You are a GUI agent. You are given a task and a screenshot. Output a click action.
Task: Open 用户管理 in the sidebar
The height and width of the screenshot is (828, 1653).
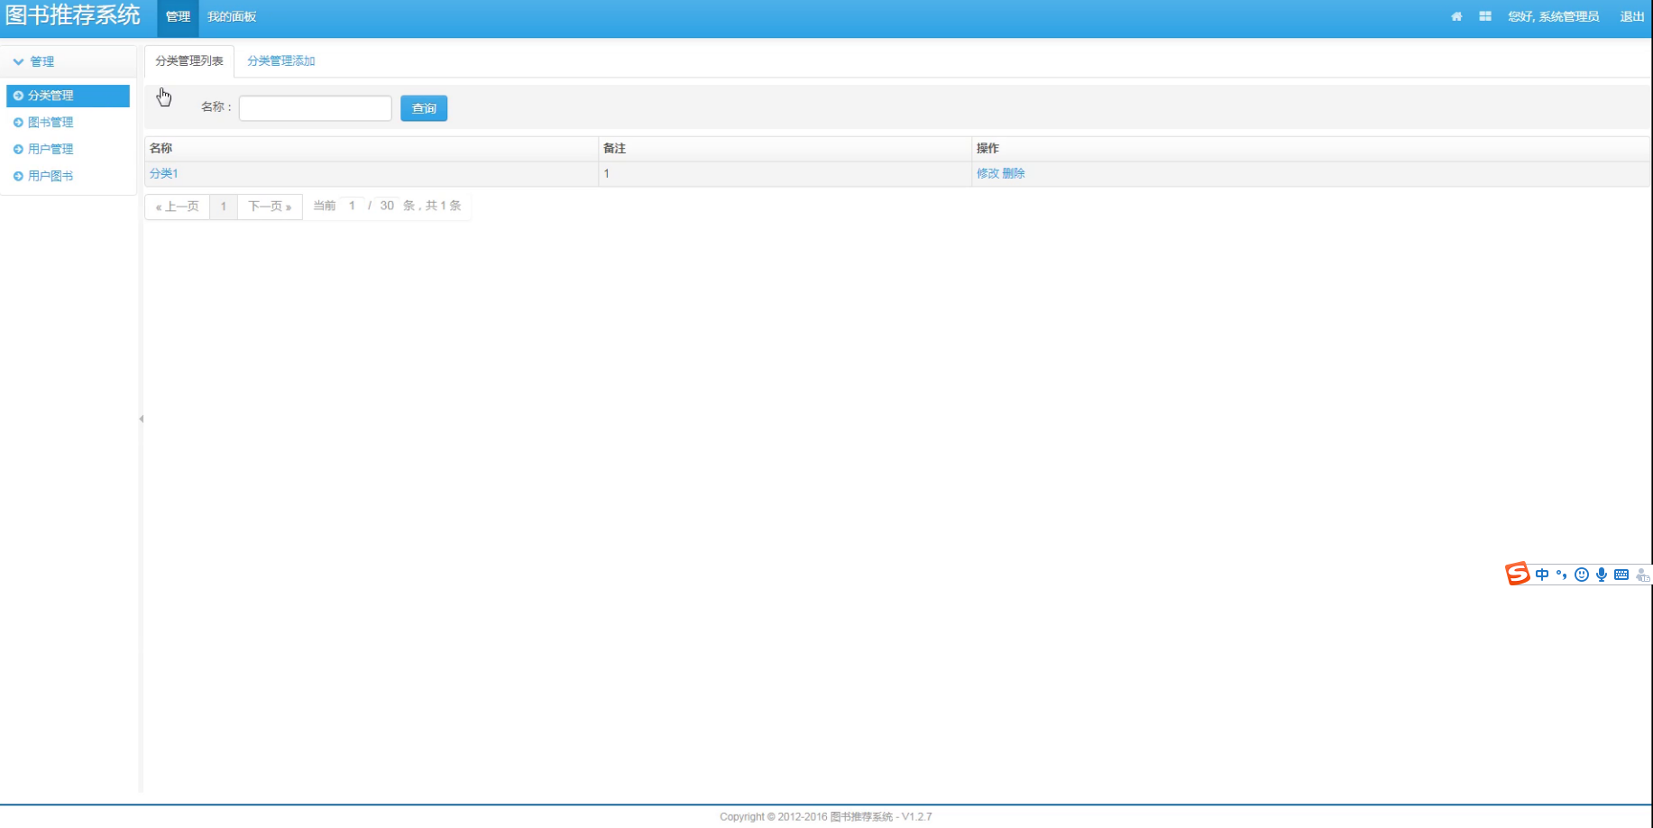51,150
